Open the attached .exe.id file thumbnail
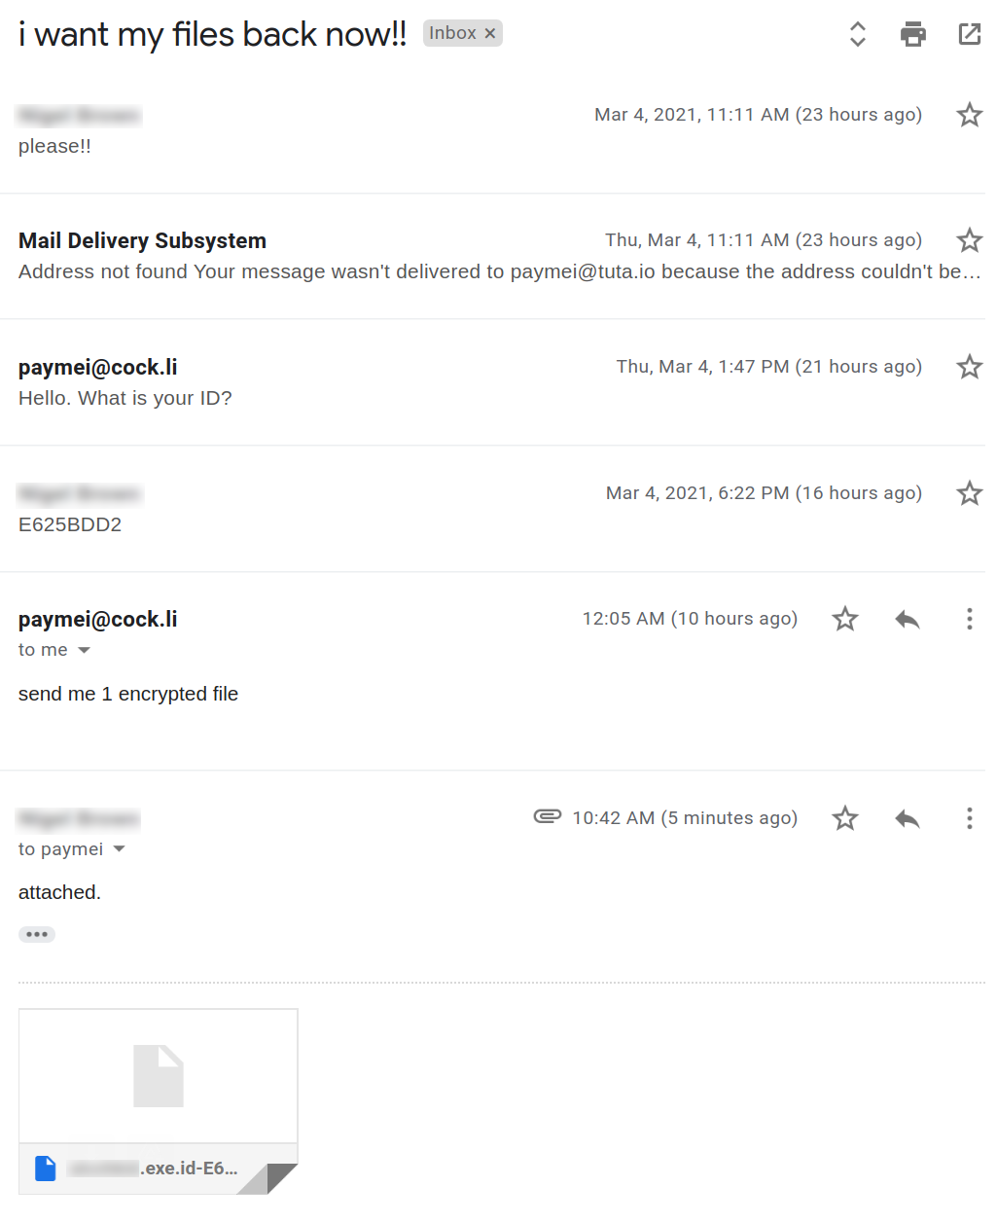 click(158, 1076)
